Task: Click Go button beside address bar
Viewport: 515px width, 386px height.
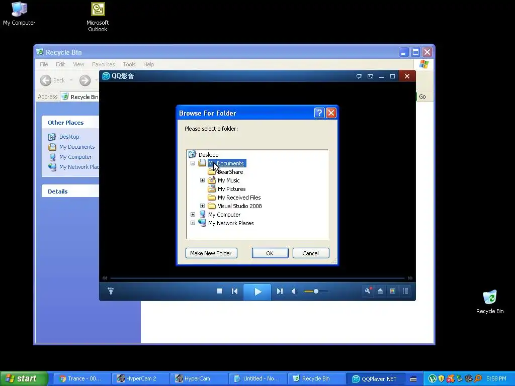Action: point(422,96)
